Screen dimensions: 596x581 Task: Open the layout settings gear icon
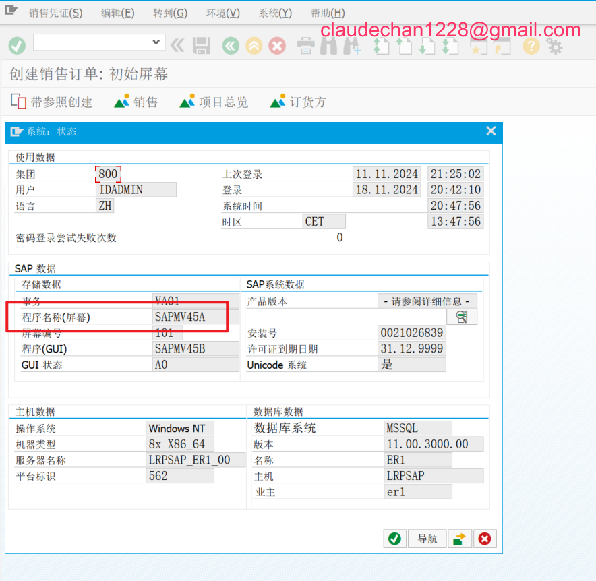(x=555, y=46)
